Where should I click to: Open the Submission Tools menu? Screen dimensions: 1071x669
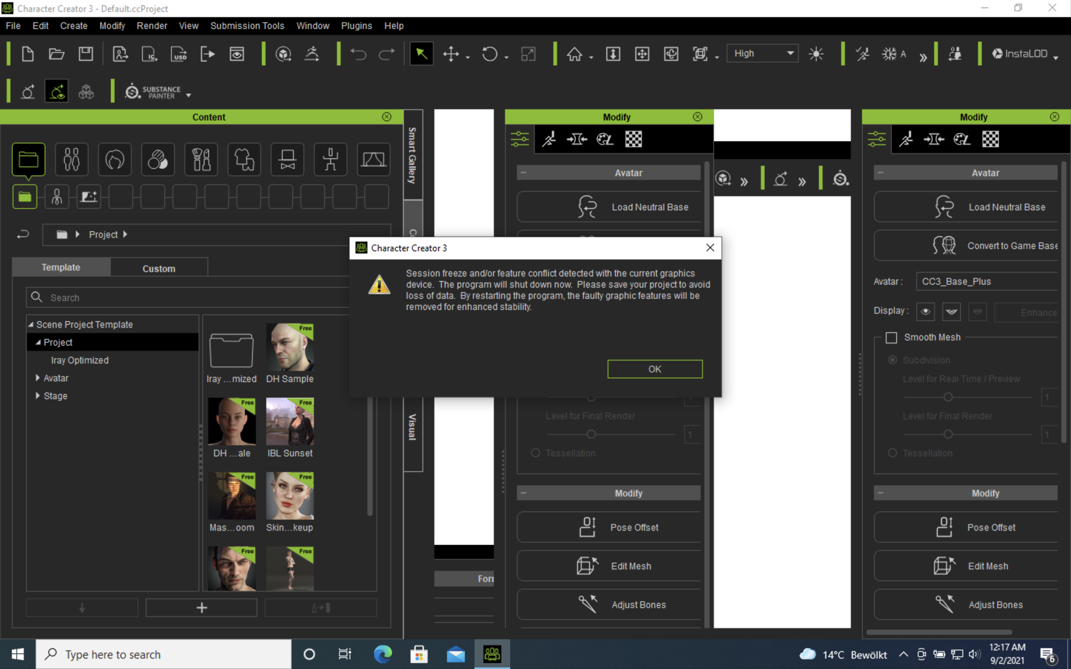coord(247,26)
